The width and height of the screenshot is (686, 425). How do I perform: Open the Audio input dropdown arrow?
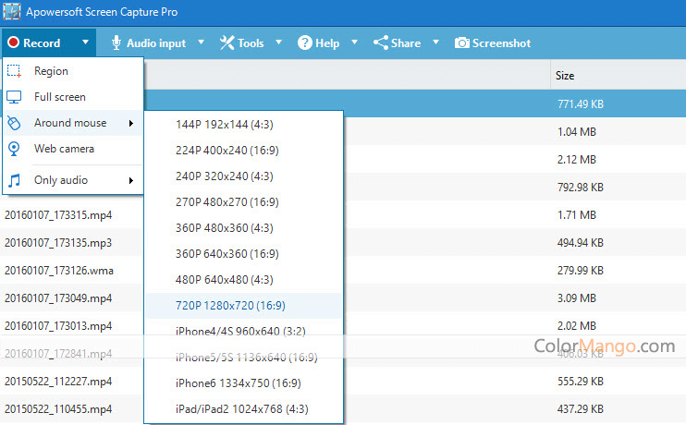(201, 42)
